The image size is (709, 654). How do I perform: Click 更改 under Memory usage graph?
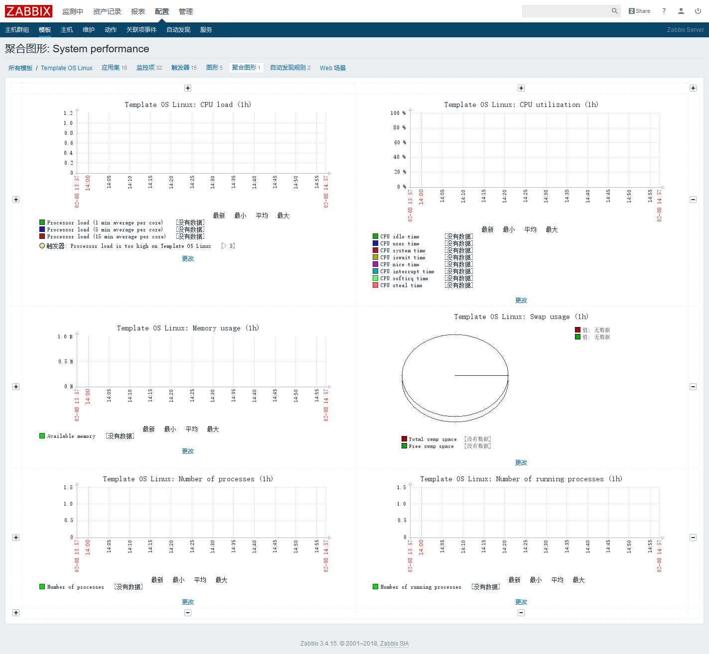(x=188, y=451)
